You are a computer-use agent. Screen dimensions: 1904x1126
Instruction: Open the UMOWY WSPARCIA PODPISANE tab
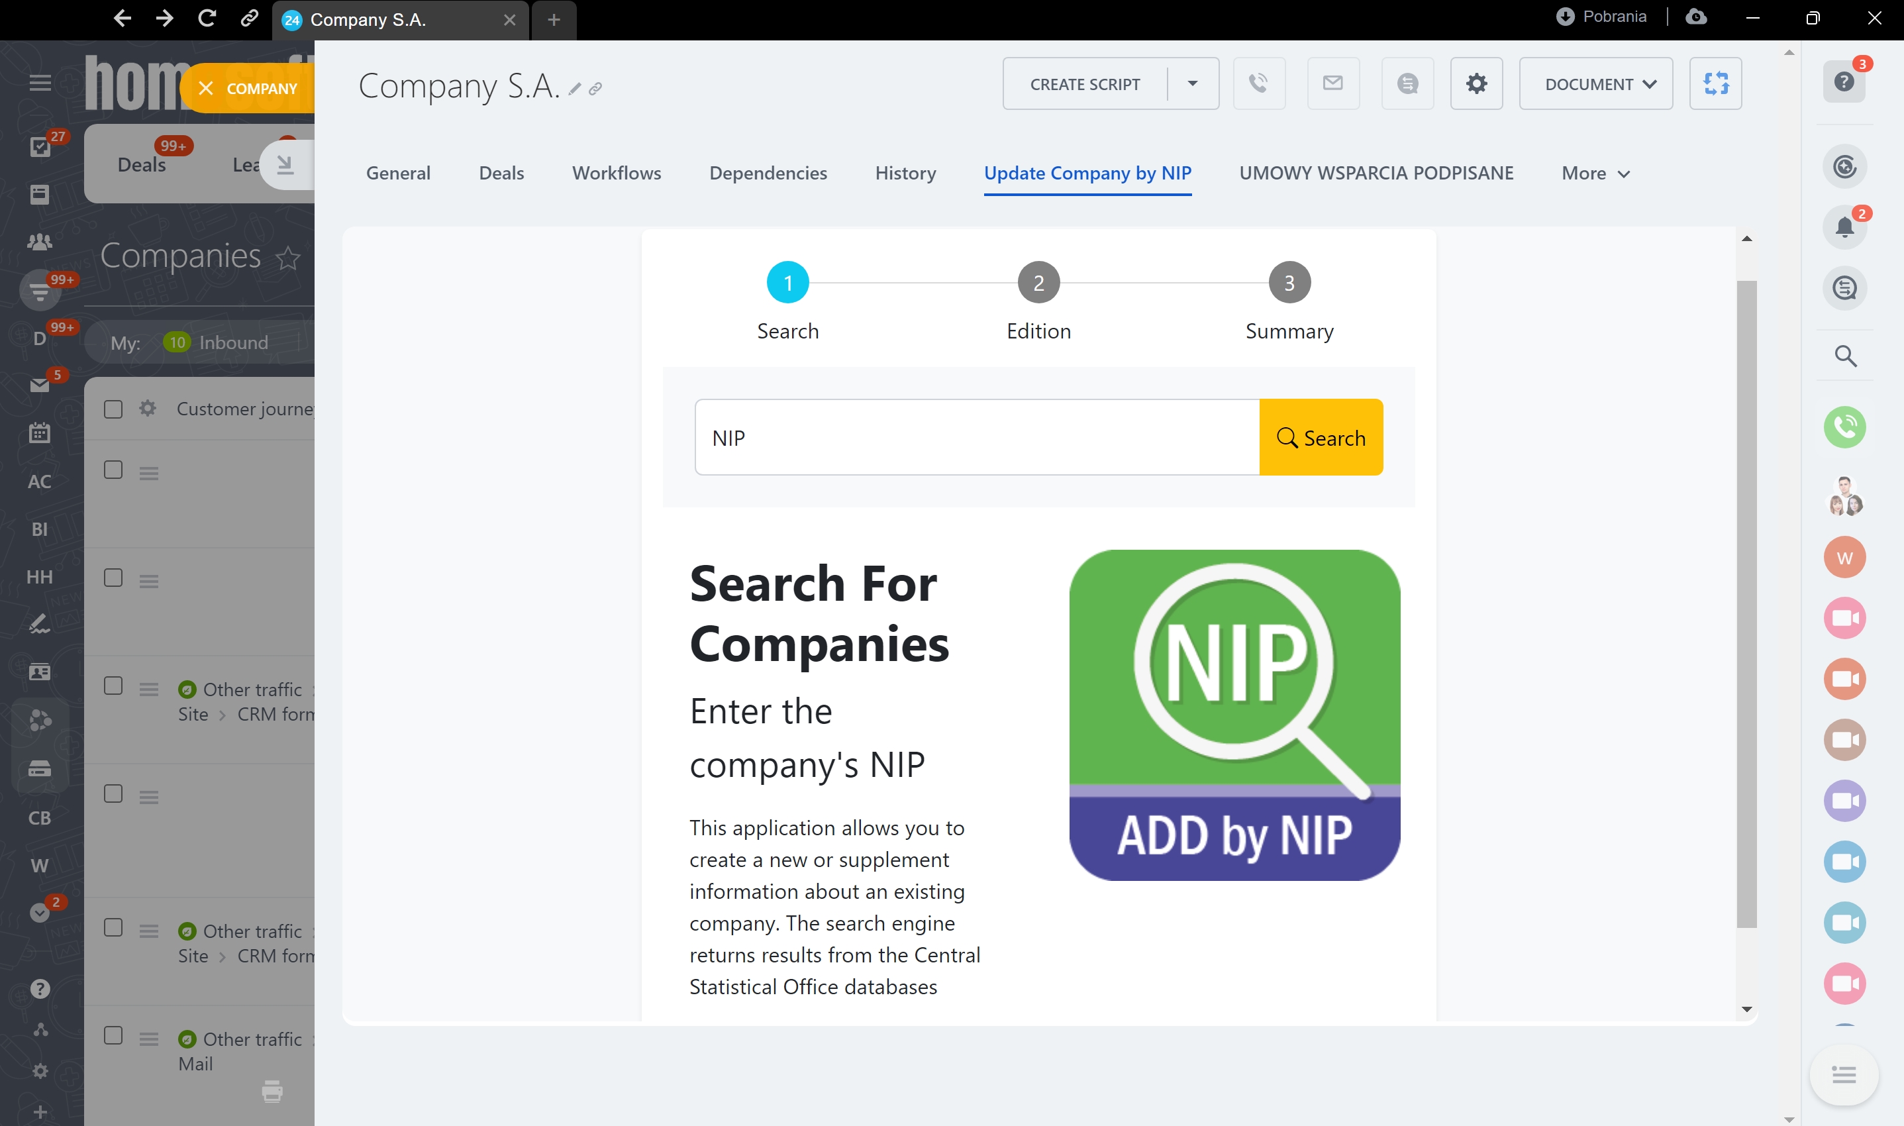[x=1376, y=173]
